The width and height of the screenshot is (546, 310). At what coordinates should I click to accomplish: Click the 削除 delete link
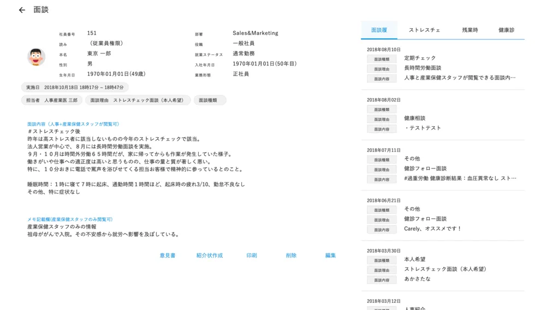pyautogui.click(x=291, y=256)
